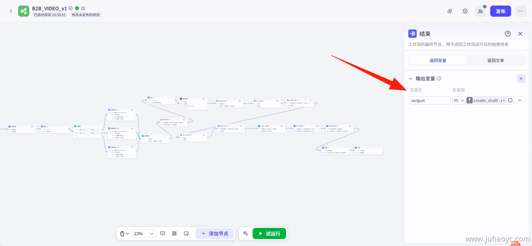This screenshot has height=246, width=532.
Task: Click the back arrow beside the workflow icon
Action: coord(11,11)
